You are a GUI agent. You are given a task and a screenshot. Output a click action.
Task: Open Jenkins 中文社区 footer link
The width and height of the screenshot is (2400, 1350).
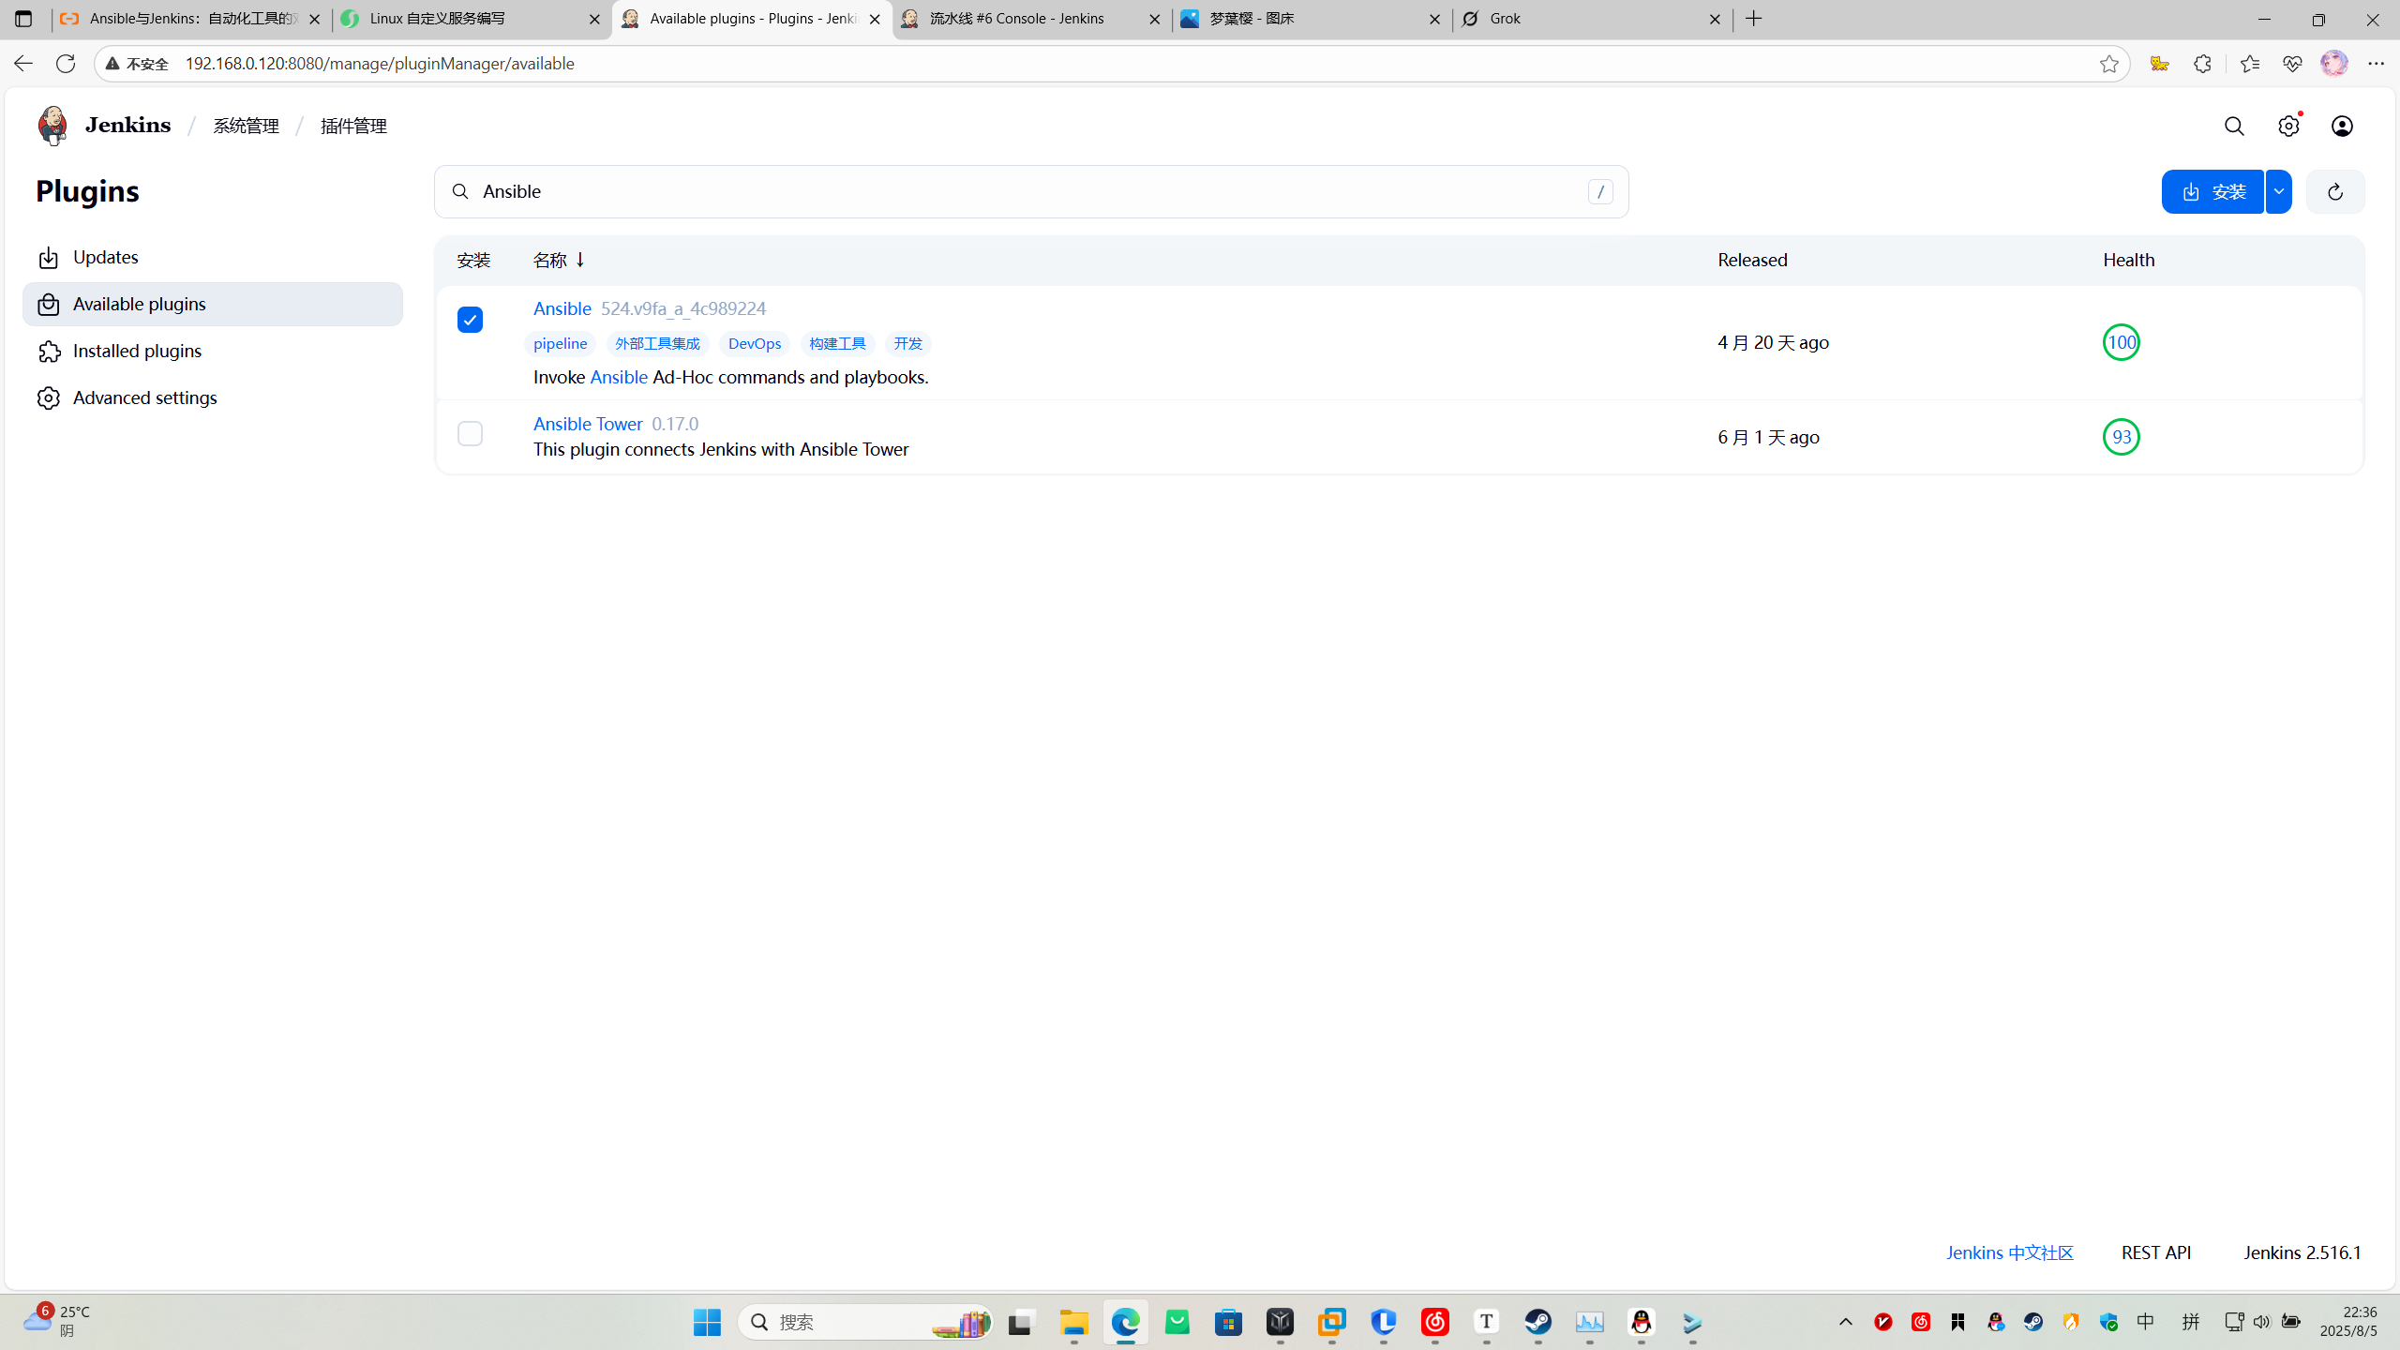click(2009, 1252)
